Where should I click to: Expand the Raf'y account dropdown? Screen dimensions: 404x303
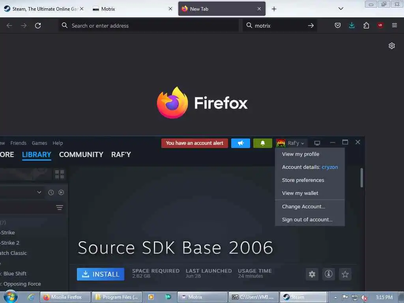[x=303, y=143]
